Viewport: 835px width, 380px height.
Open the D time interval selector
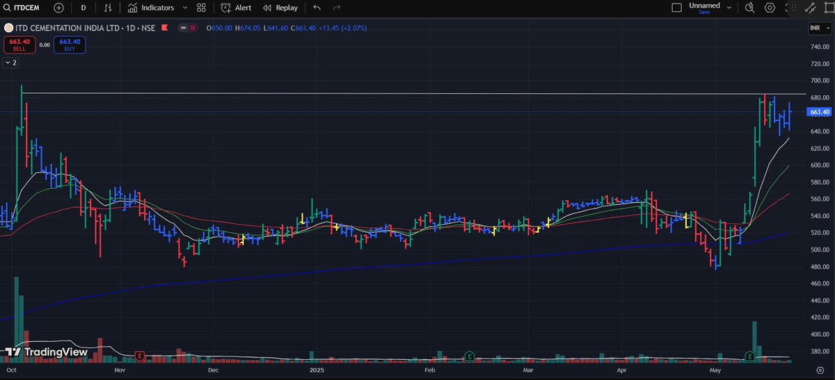tap(83, 8)
